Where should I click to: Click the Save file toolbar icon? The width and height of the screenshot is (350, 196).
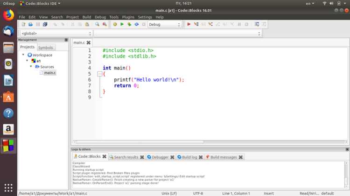38,24
